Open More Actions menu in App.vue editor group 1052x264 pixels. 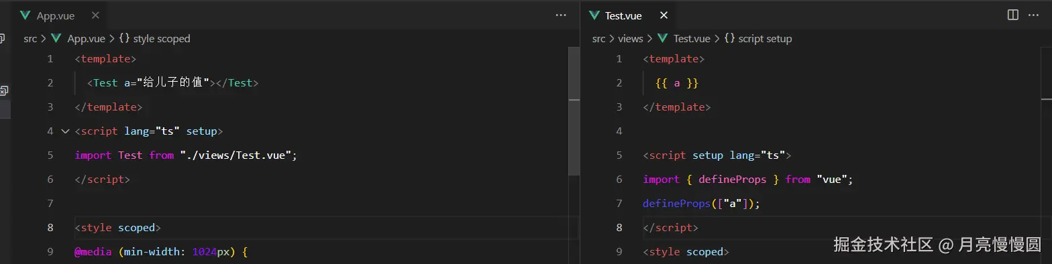(561, 15)
